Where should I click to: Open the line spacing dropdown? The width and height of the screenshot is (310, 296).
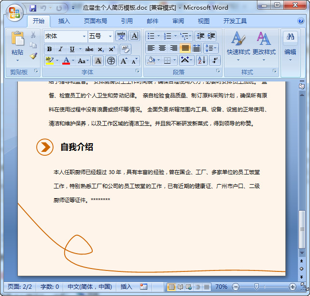coord(211,48)
